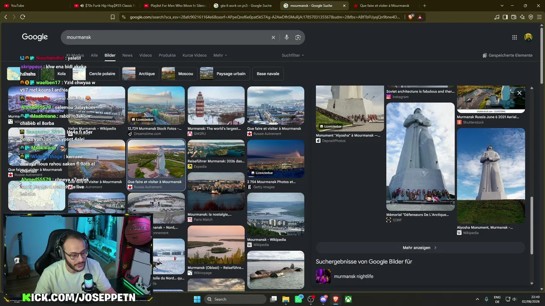The height and width of the screenshot is (306, 545).
Task: Open the browser main menu
Action: [539, 17]
